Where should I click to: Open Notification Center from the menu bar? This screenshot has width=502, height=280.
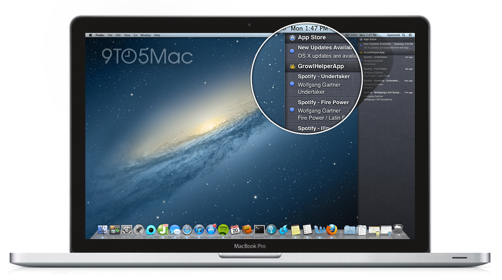pos(410,35)
